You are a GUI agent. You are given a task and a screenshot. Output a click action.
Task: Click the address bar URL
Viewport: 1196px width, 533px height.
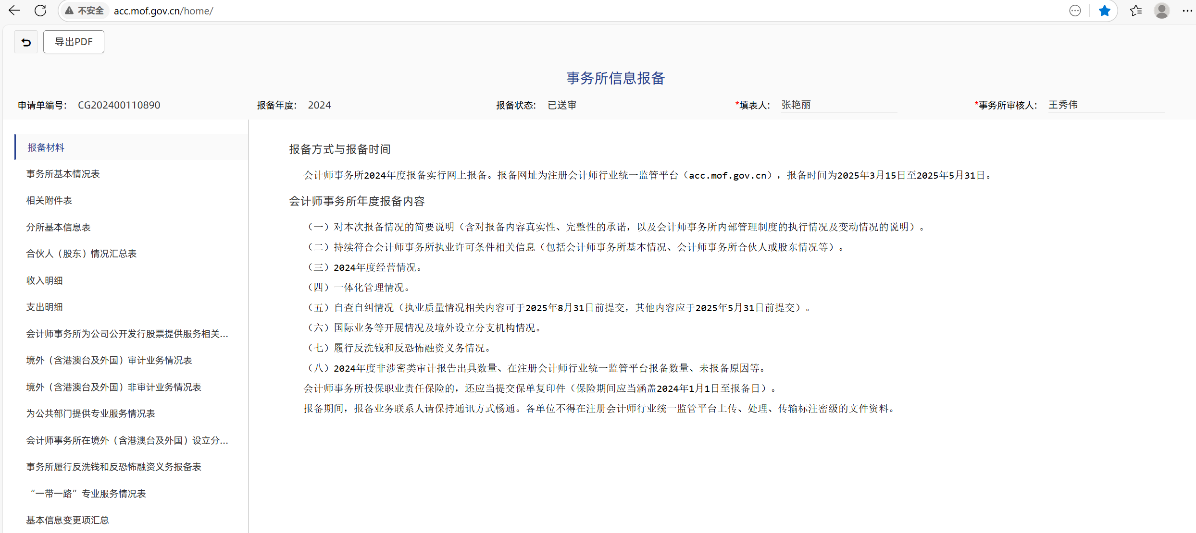(x=163, y=11)
